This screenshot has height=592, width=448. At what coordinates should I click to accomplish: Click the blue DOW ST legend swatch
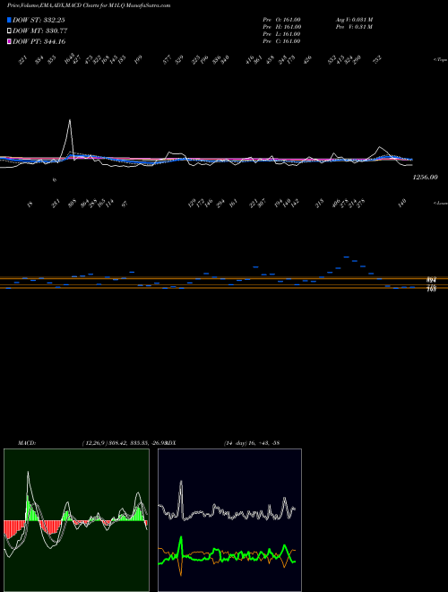[9, 20]
